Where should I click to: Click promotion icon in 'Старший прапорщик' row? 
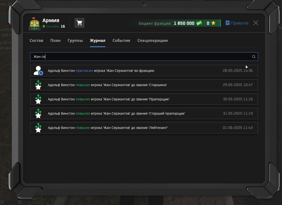point(38,113)
